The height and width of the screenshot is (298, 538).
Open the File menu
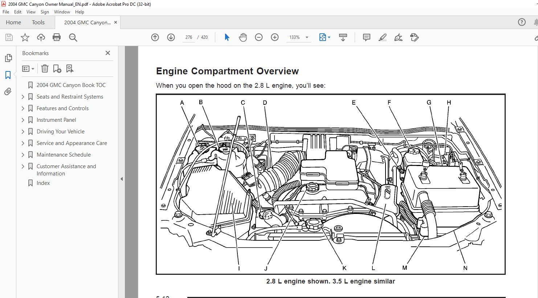coord(6,12)
